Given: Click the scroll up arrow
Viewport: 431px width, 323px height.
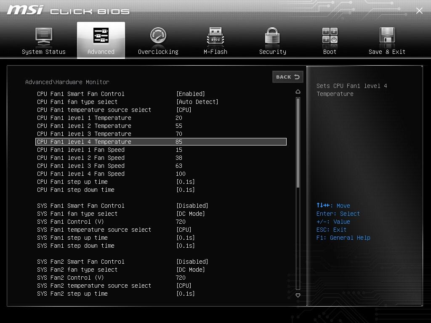Looking at the screenshot, I should [298, 91].
